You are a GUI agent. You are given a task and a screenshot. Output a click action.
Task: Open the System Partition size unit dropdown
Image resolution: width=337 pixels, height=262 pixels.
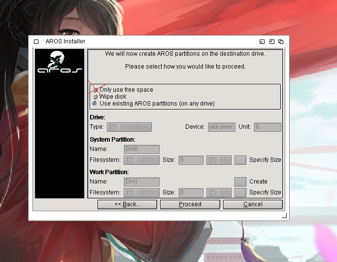(x=219, y=160)
